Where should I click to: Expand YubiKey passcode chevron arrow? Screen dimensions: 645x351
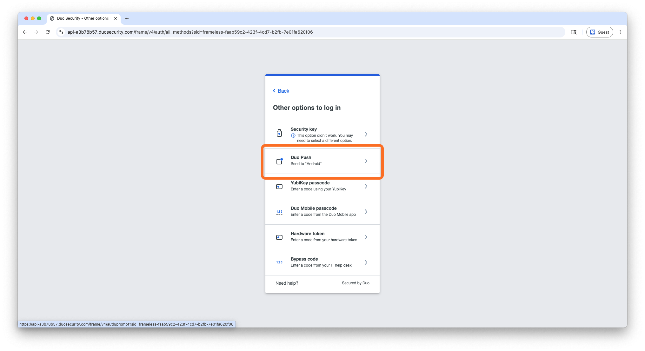point(366,186)
